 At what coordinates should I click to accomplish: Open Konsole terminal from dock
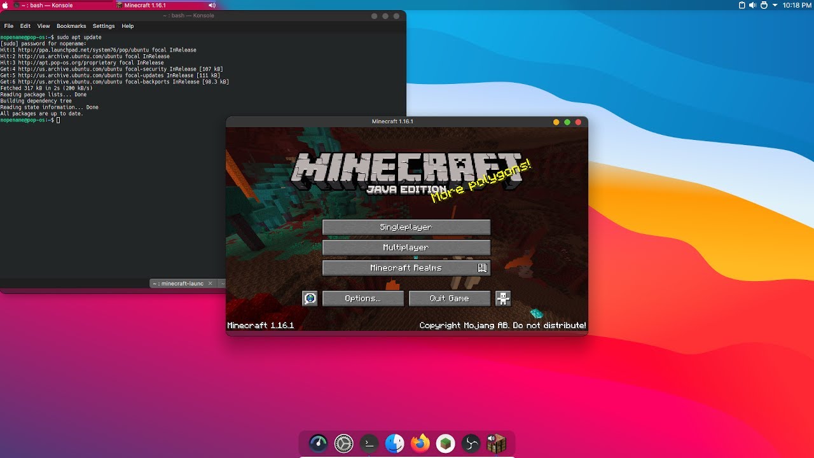pos(369,443)
